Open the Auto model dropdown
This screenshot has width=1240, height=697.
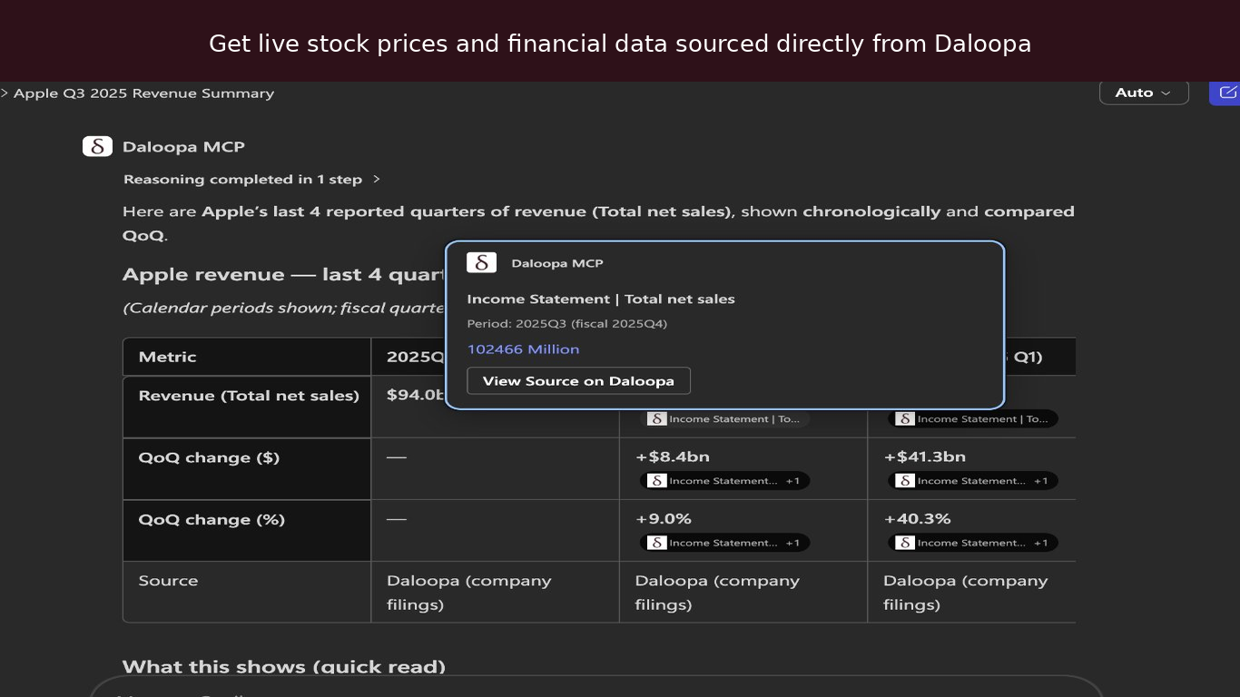pos(1144,93)
